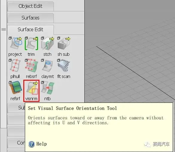Image resolution: width=175 pixels, height=152 pixels.
Task: Open option box of trim tool
Action: pos(26,38)
